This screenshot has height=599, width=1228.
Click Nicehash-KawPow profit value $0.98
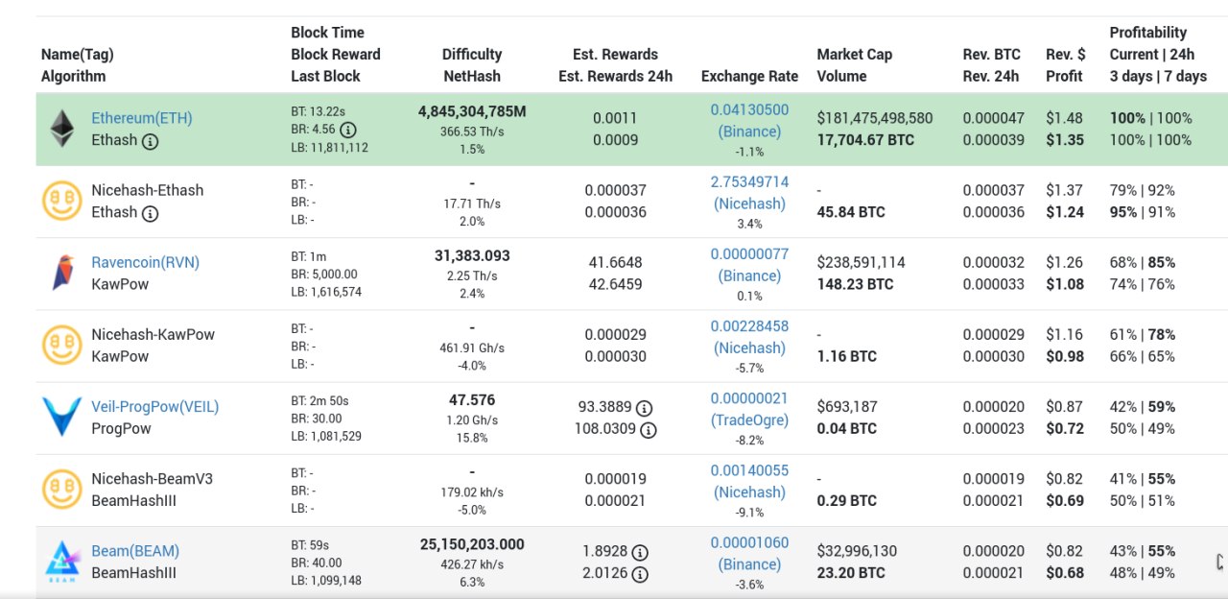(x=1065, y=356)
